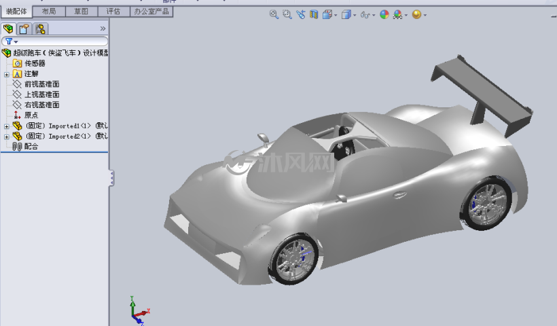The height and width of the screenshot is (326, 557).
Task: Expand the 注解 annotations node
Action: coord(6,74)
